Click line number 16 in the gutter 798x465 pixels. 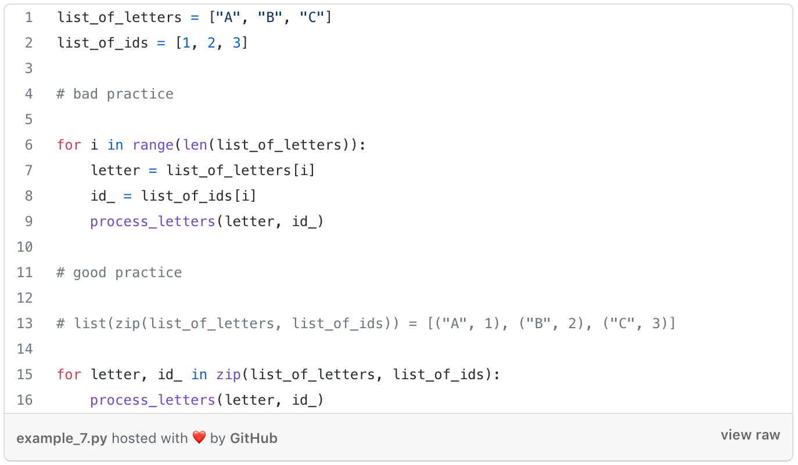click(25, 400)
